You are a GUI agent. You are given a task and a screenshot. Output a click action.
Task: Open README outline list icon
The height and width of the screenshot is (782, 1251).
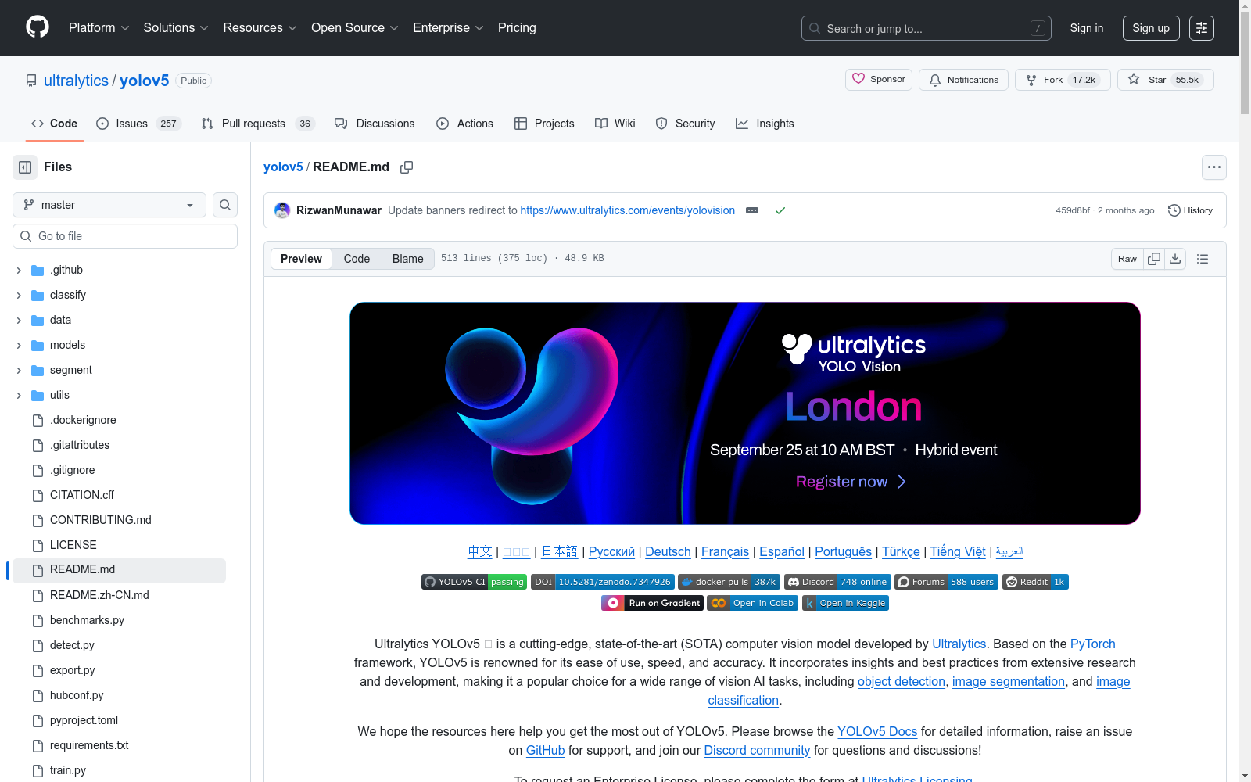pyautogui.click(x=1203, y=259)
